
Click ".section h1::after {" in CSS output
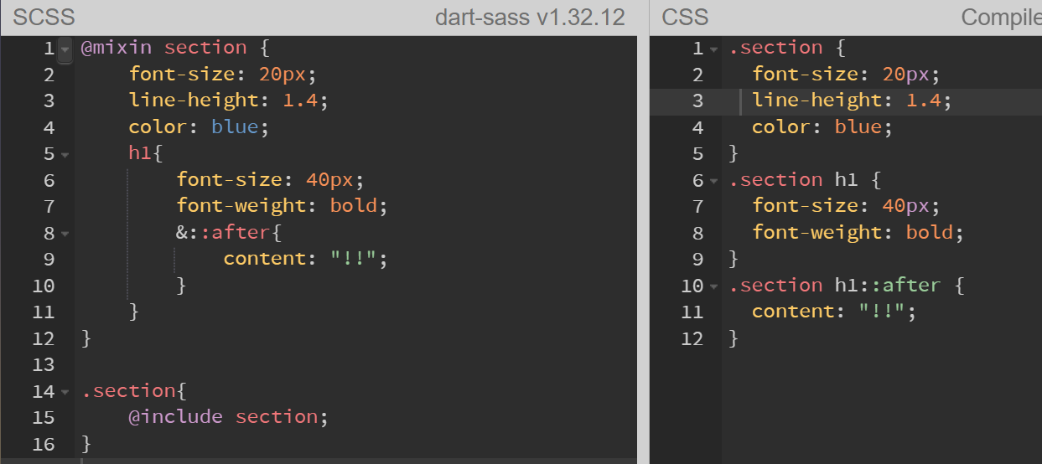click(847, 286)
